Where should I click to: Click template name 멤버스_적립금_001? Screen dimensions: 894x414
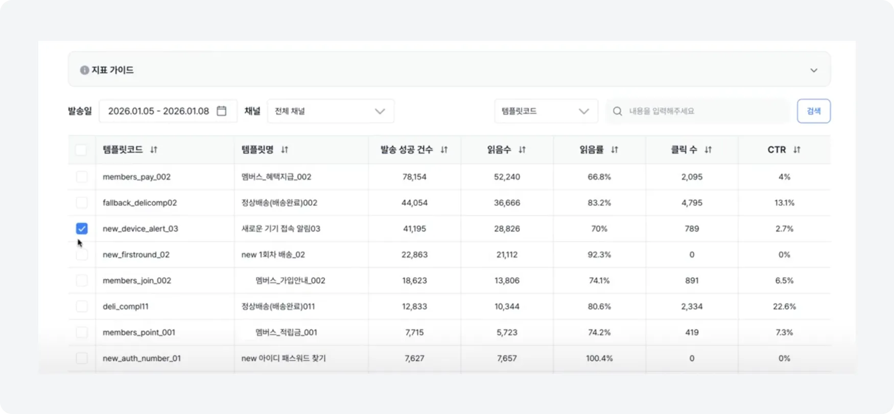click(286, 332)
